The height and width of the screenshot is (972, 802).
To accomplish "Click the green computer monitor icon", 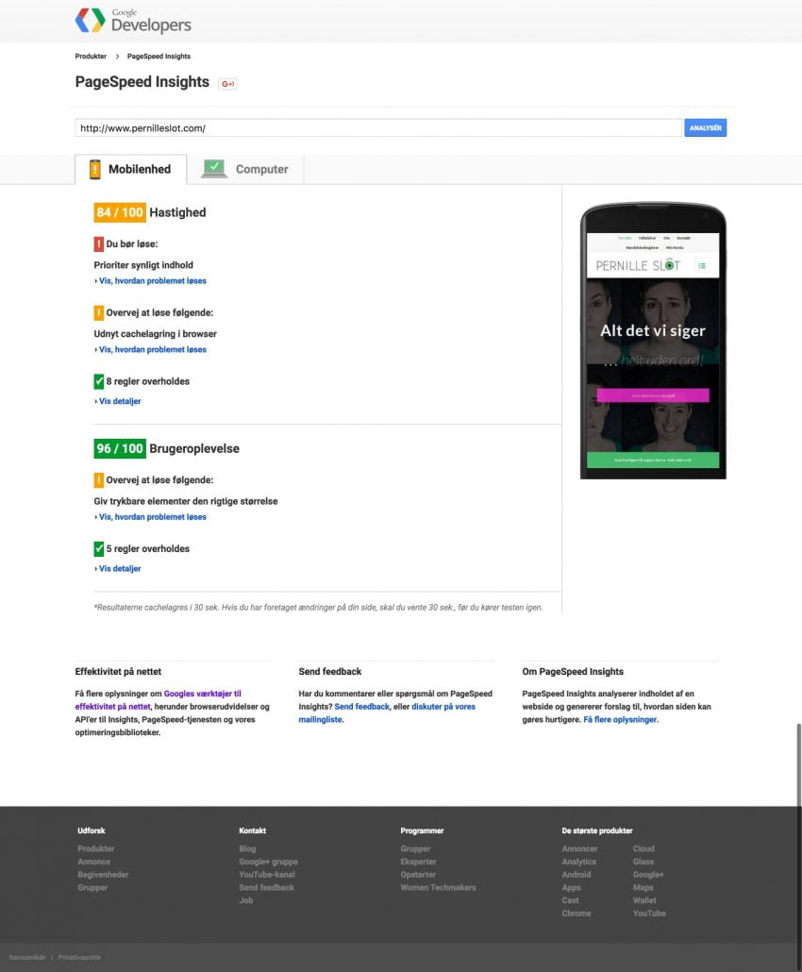I will [x=213, y=167].
